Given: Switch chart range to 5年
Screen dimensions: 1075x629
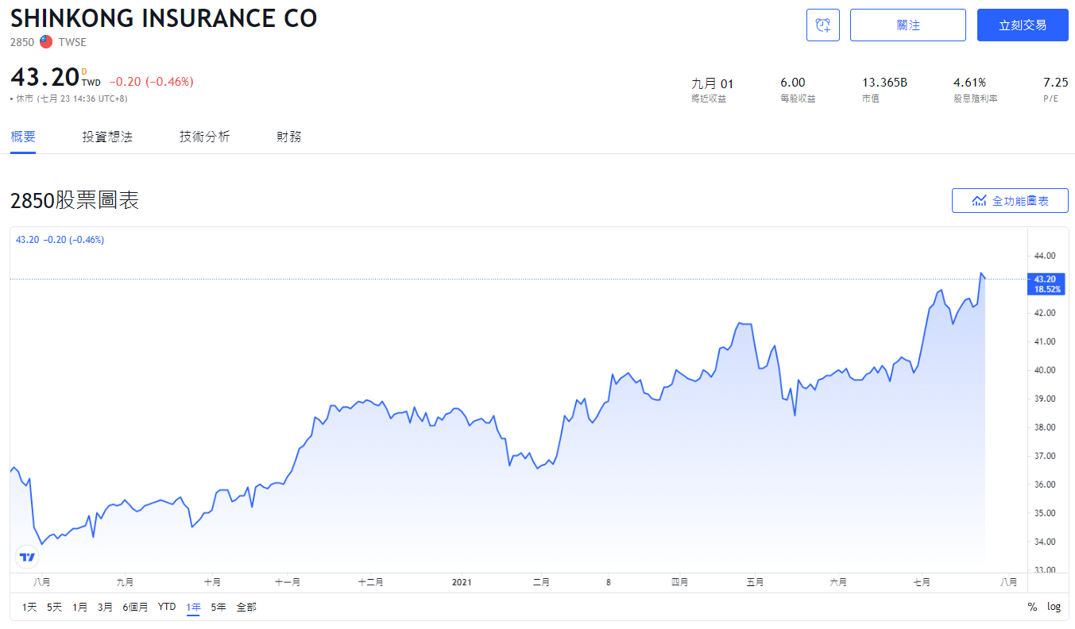Looking at the screenshot, I should pos(218,607).
